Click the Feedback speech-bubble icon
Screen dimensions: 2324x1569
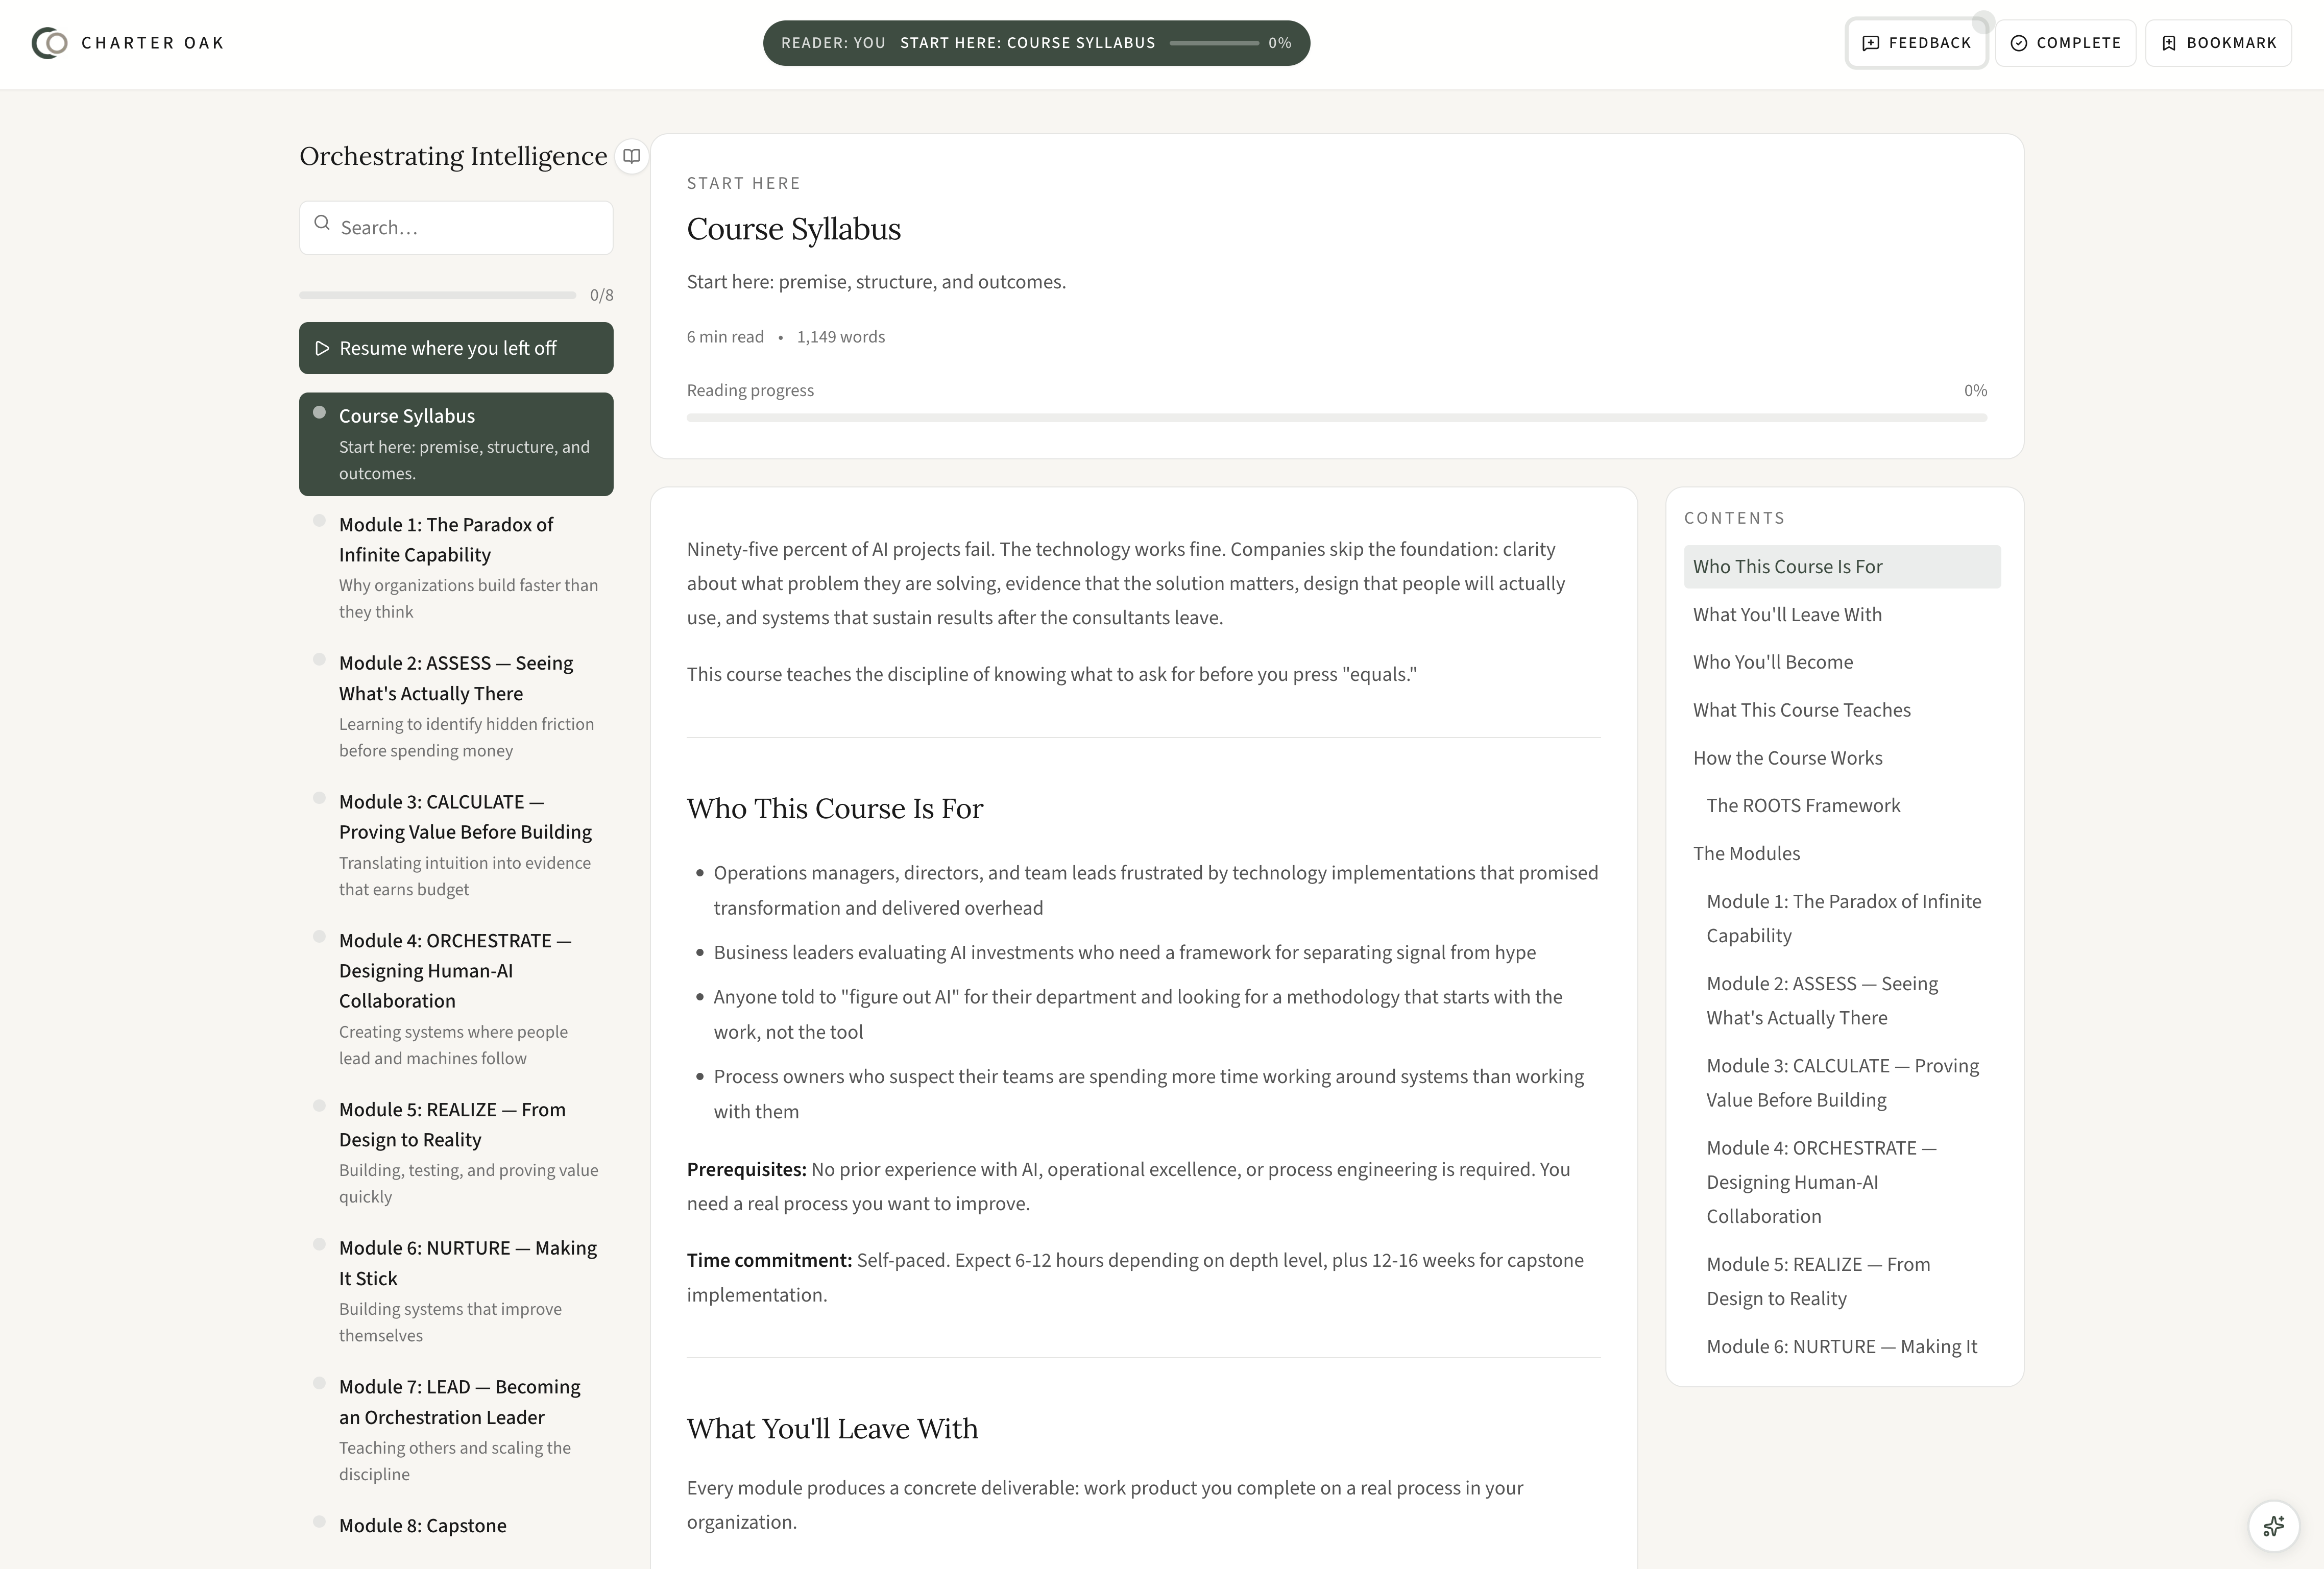pyautogui.click(x=1870, y=43)
